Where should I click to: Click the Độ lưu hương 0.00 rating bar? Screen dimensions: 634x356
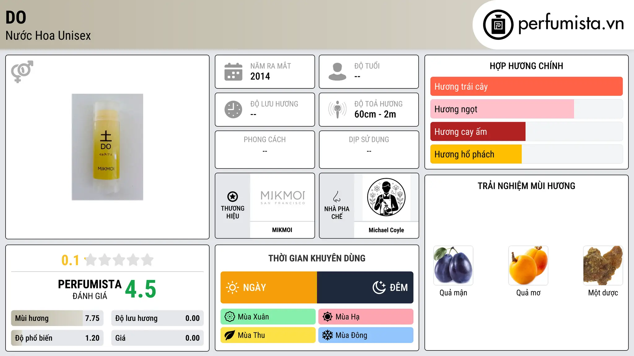[158, 318]
